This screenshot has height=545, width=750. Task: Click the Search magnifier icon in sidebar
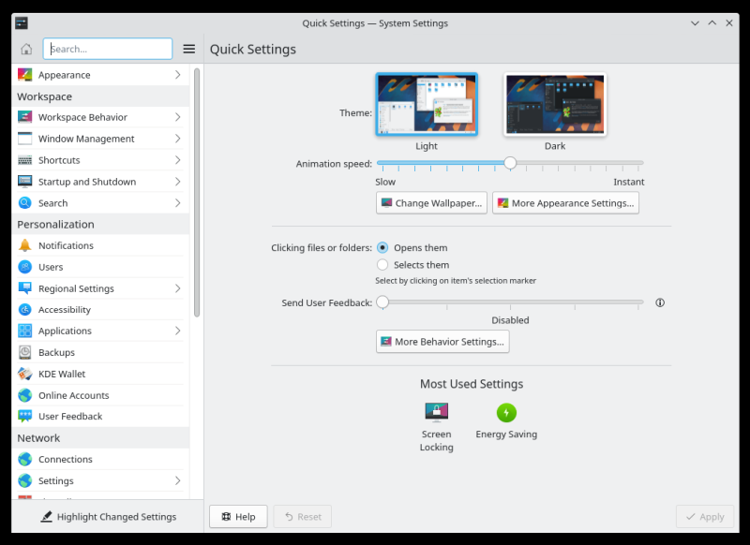pos(25,203)
